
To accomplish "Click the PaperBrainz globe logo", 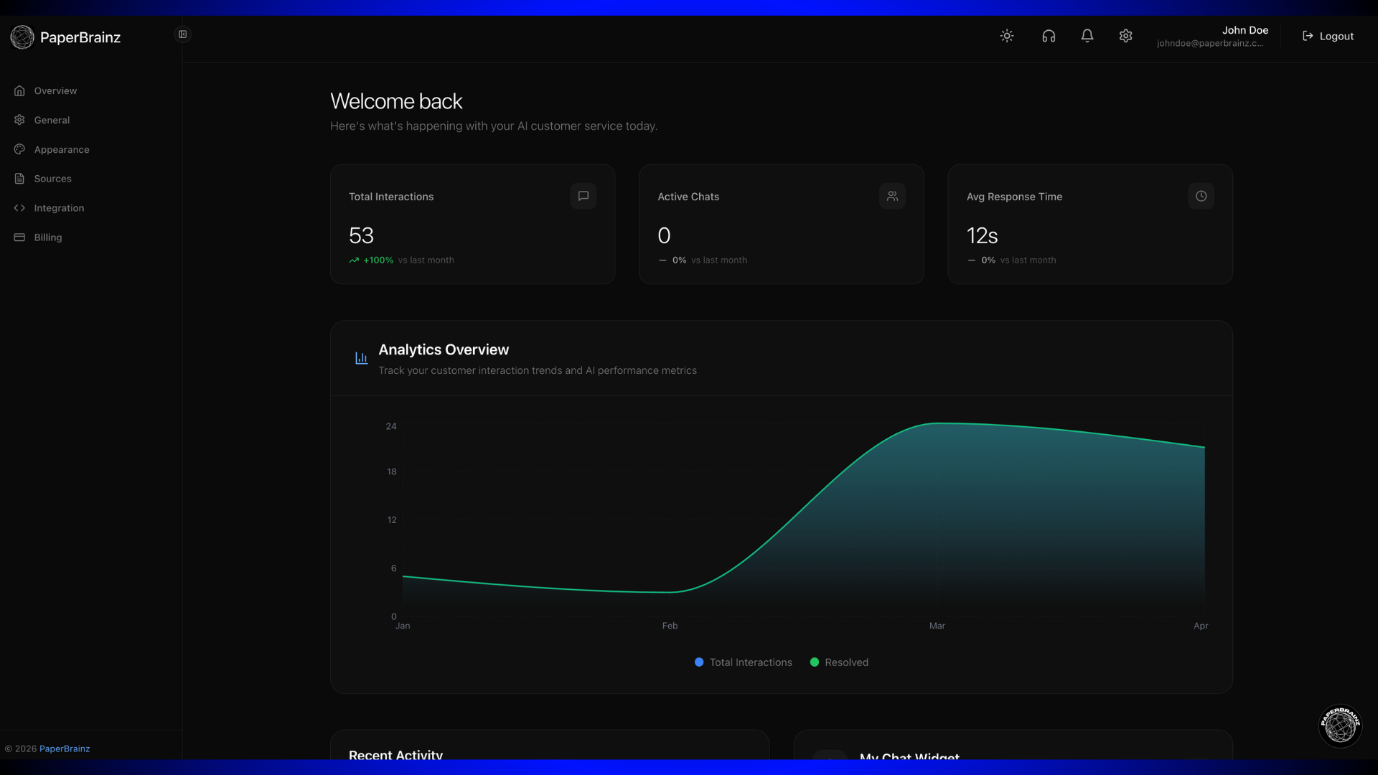I will tap(22, 37).
